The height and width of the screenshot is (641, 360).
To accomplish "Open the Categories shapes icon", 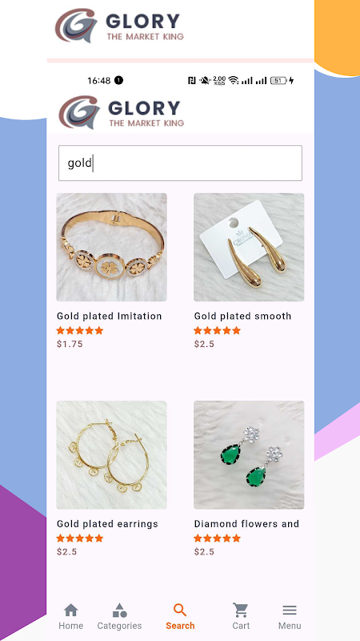I will click(x=119, y=611).
